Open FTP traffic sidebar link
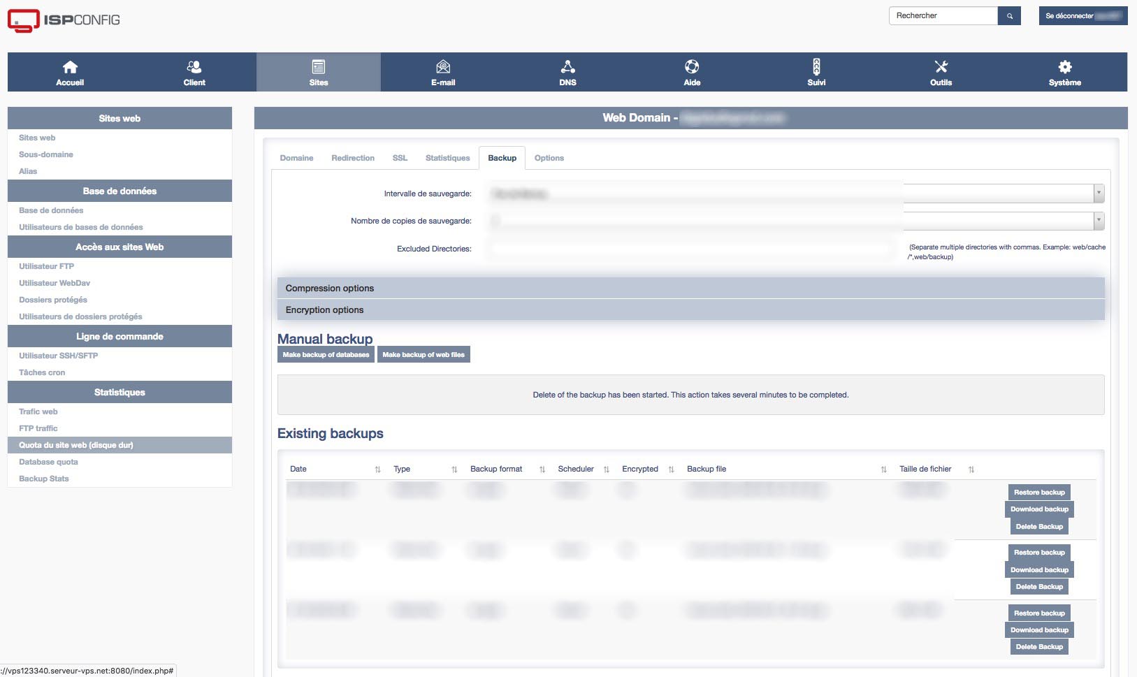 pos(38,428)
